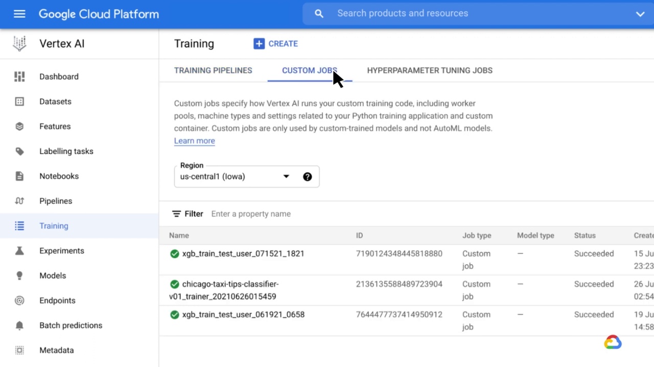Image resolution: width=654 pixels, height=367 pixels.
Task: Click the search magnifier icon
Action: tap(319, 14)
